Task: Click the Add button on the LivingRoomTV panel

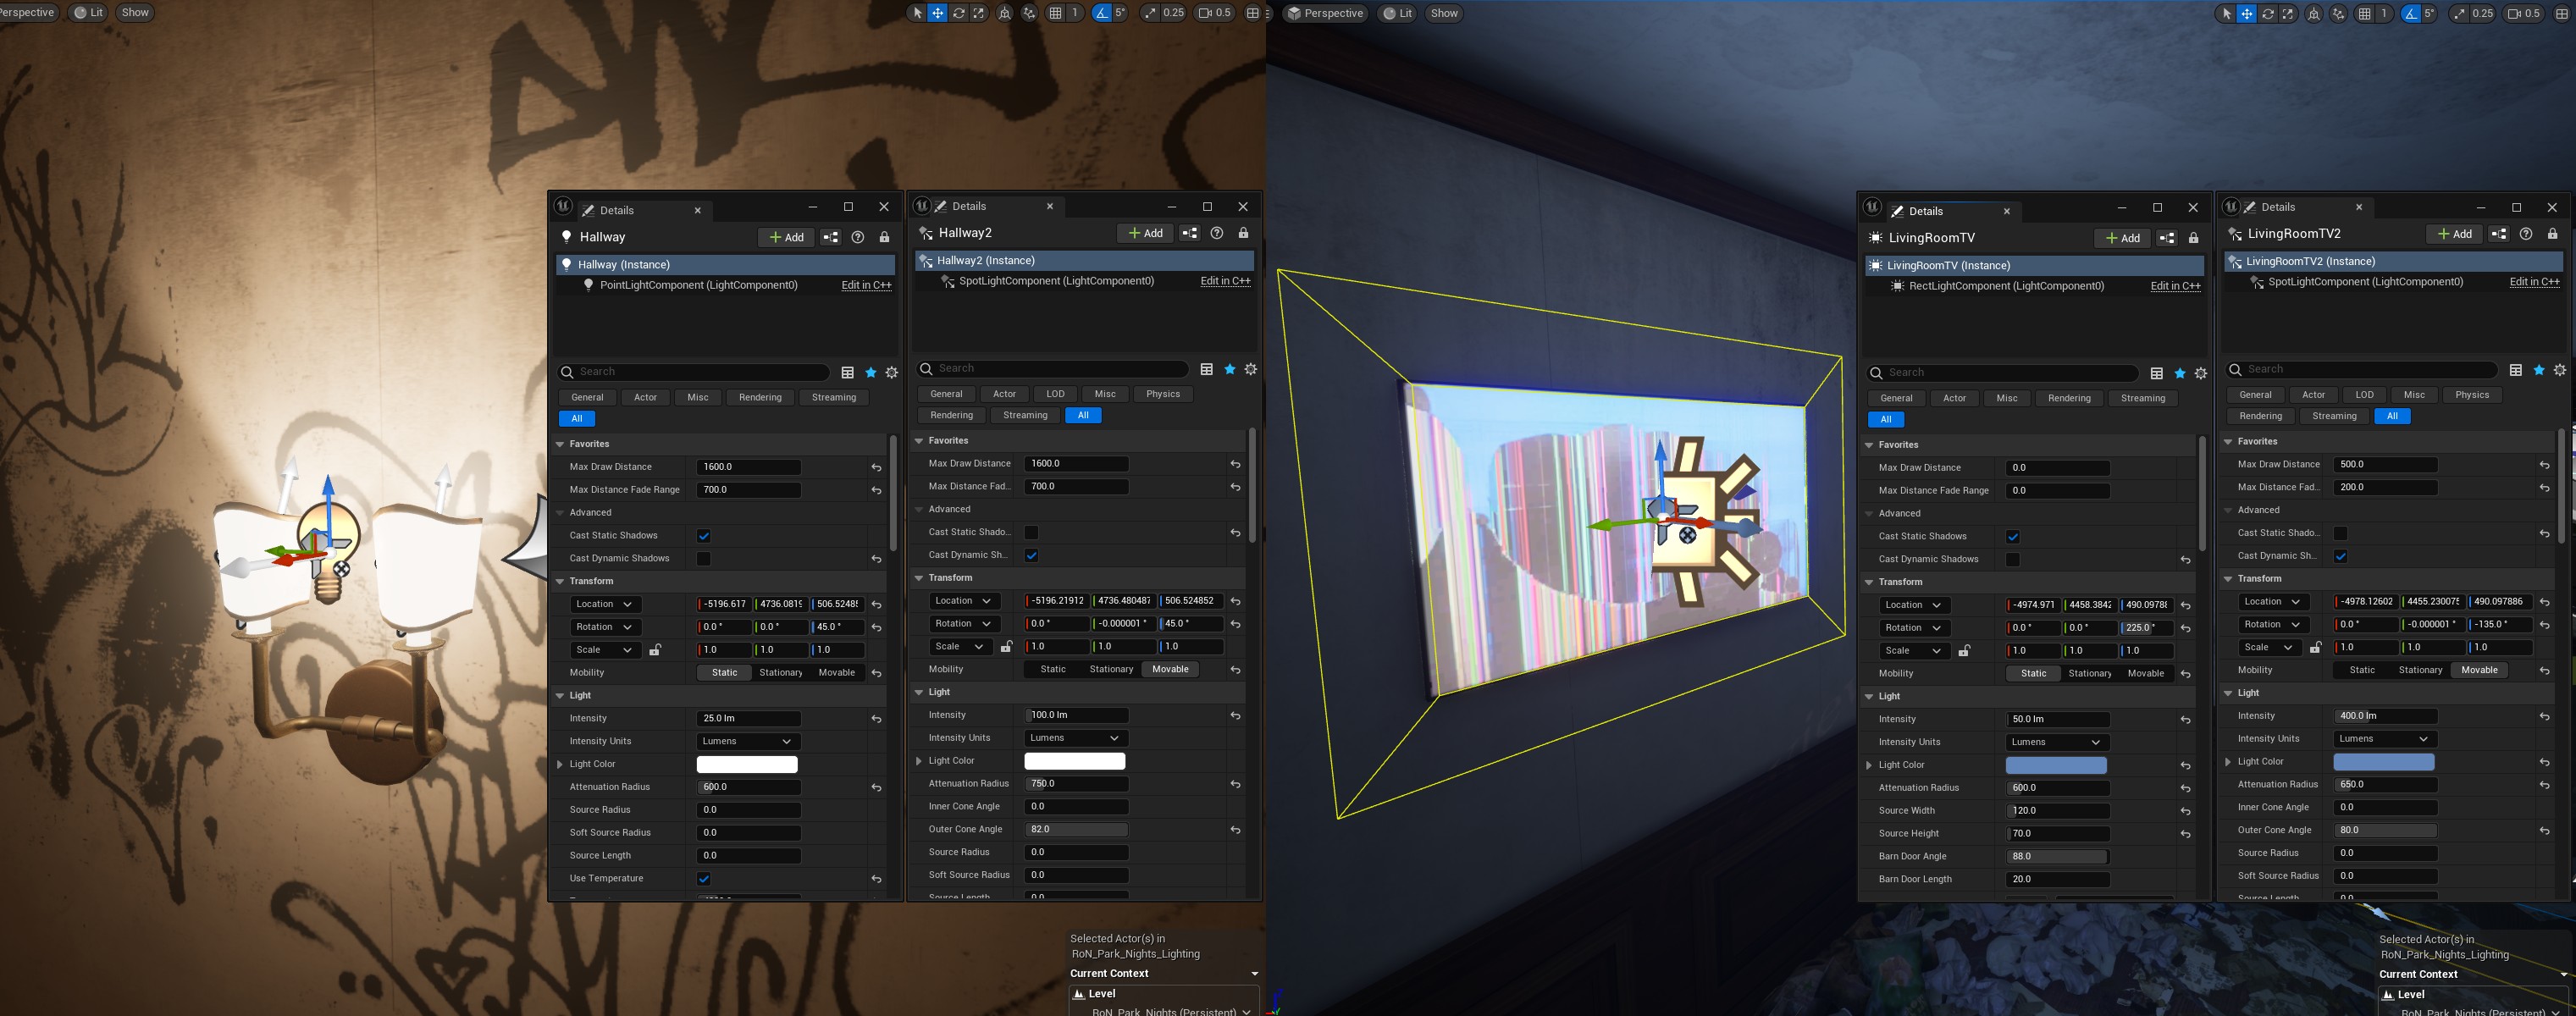Action: pos(2122,238)
